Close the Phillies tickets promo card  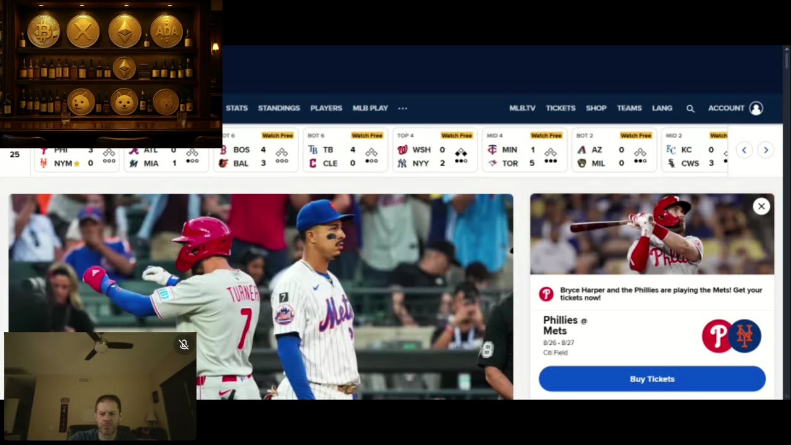[761, 206]
